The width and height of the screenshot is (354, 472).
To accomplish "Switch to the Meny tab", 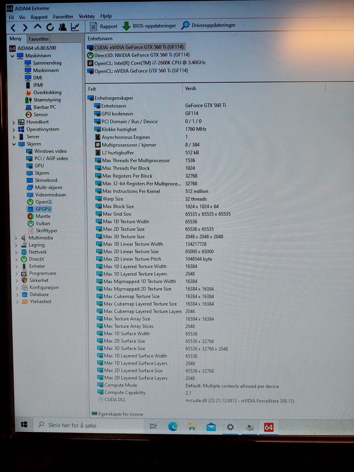I will (x=15, y=39).
